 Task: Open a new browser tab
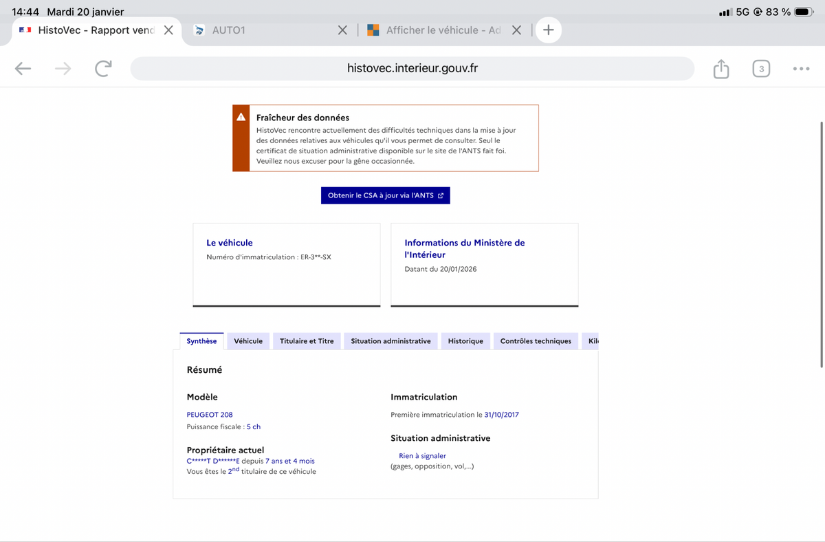549,30
